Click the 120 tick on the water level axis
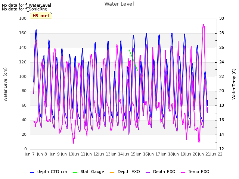 (23, 62)
